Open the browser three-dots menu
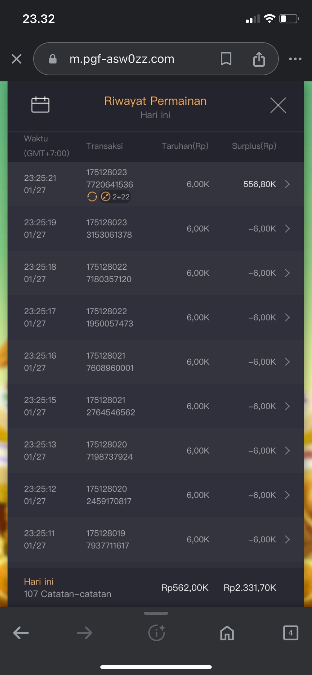312x675 pixels. [295, 59]
